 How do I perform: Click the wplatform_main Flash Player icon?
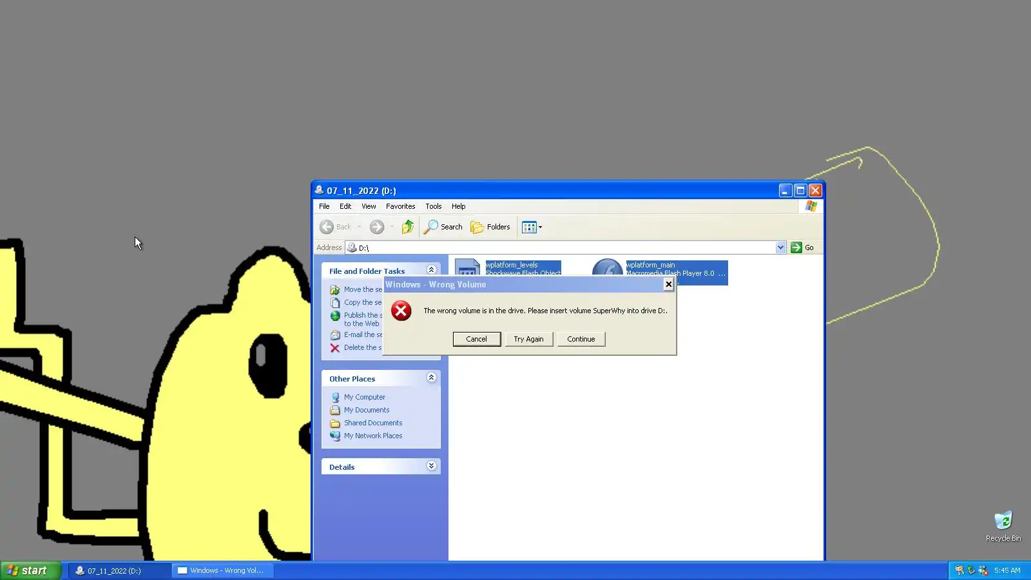607,268
